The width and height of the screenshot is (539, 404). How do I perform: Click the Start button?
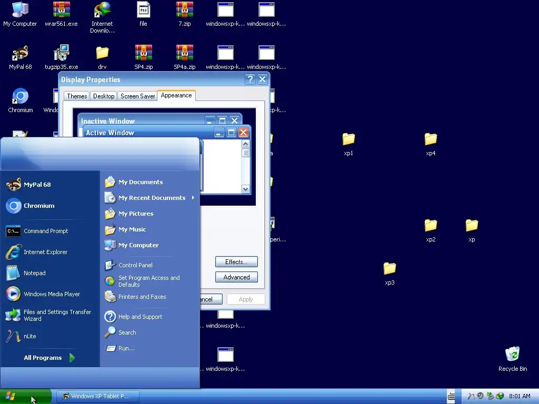25,396
